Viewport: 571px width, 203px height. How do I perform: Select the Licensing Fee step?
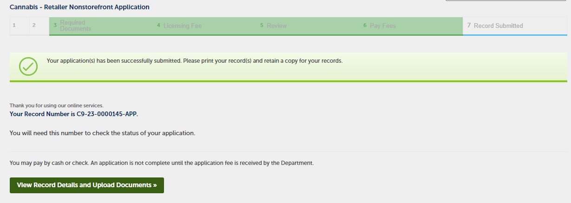click(x=182, y=26)
